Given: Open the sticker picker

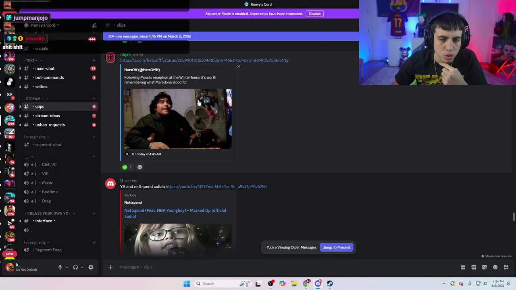Looking at the screenshot, I should tap(485, 267).
